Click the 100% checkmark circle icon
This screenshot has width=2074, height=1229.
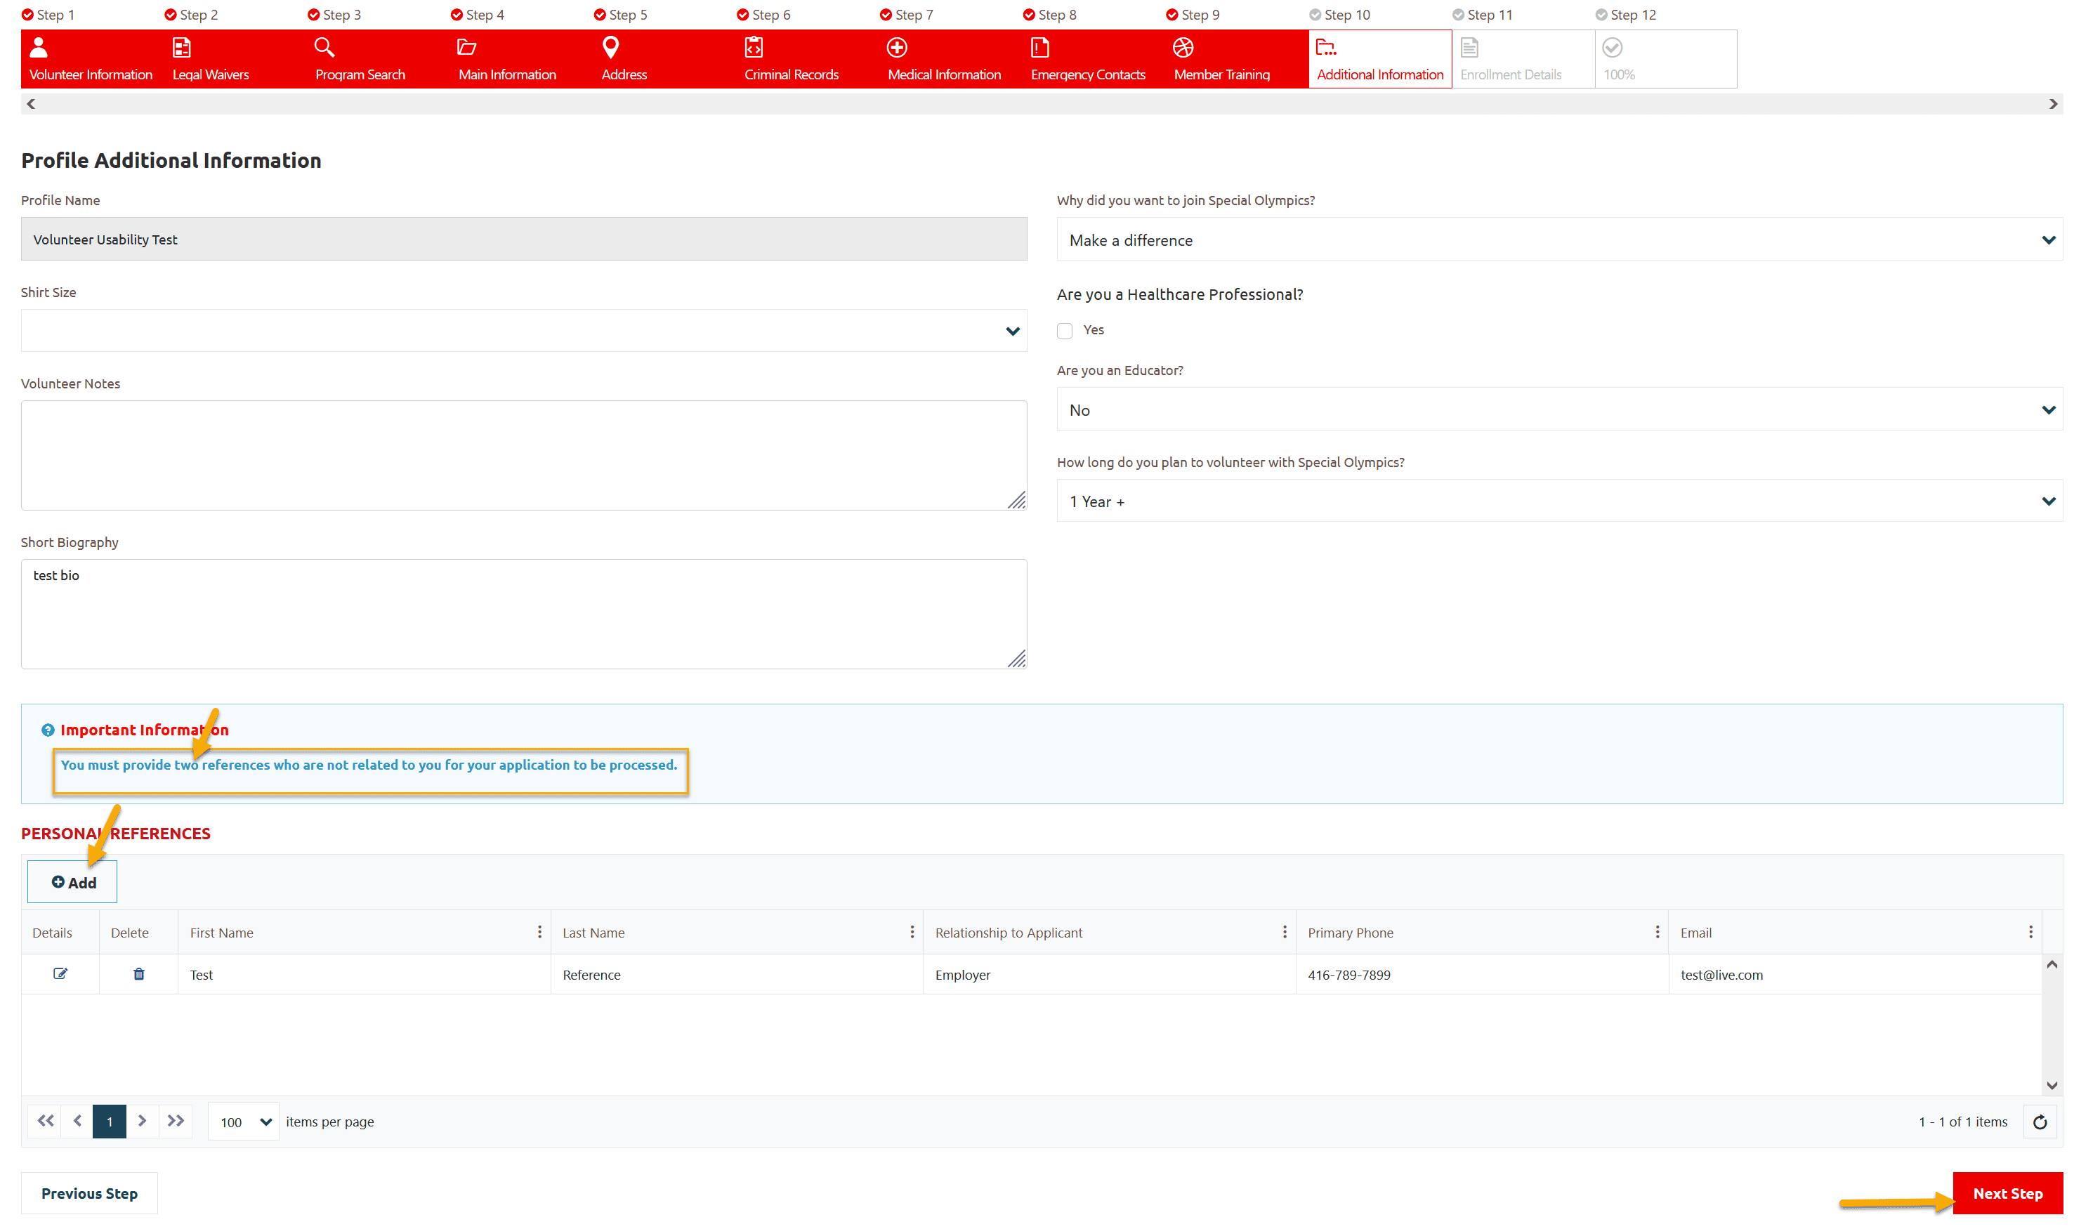tap(1612, 47)
